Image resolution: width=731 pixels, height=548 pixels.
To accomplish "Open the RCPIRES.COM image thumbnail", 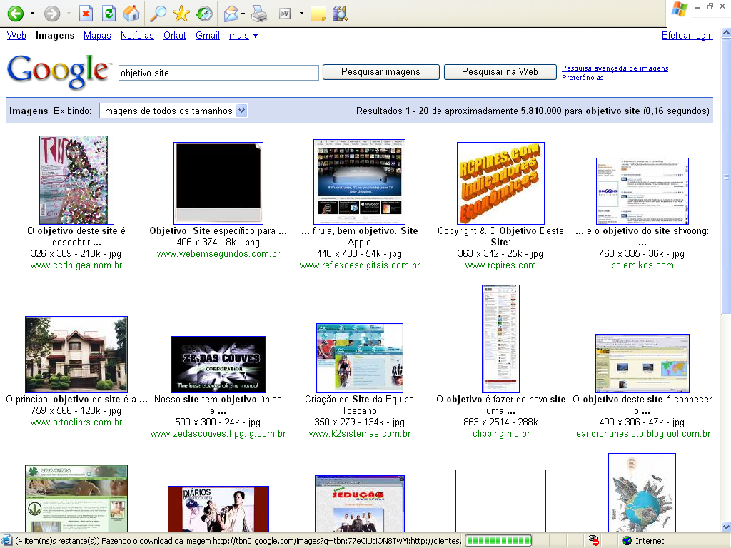I will (500, 183).
